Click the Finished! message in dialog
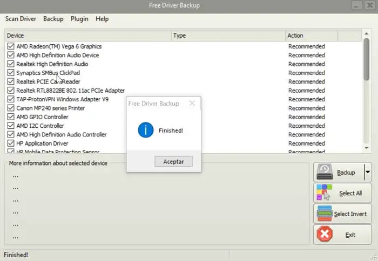The image size is (378, 261). [171, 130]
